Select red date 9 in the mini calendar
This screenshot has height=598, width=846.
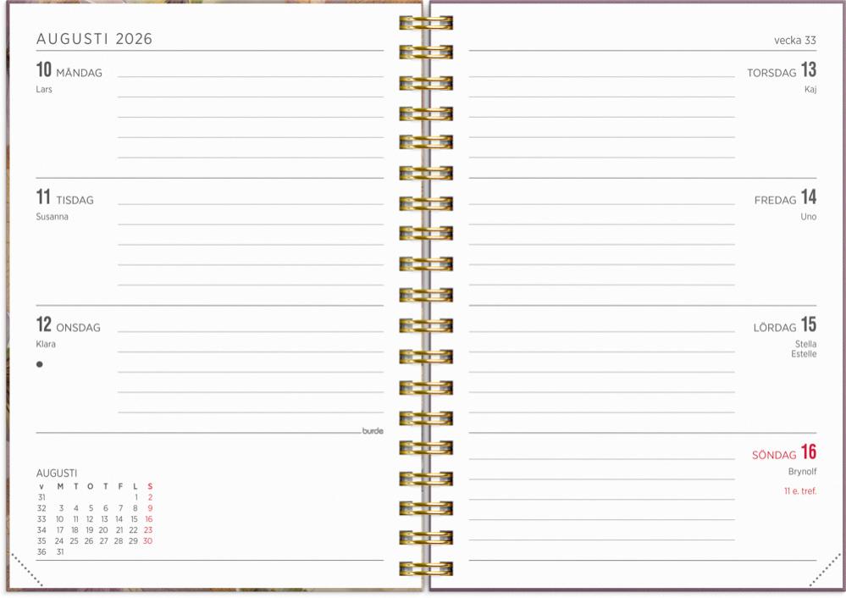point(151,508)
